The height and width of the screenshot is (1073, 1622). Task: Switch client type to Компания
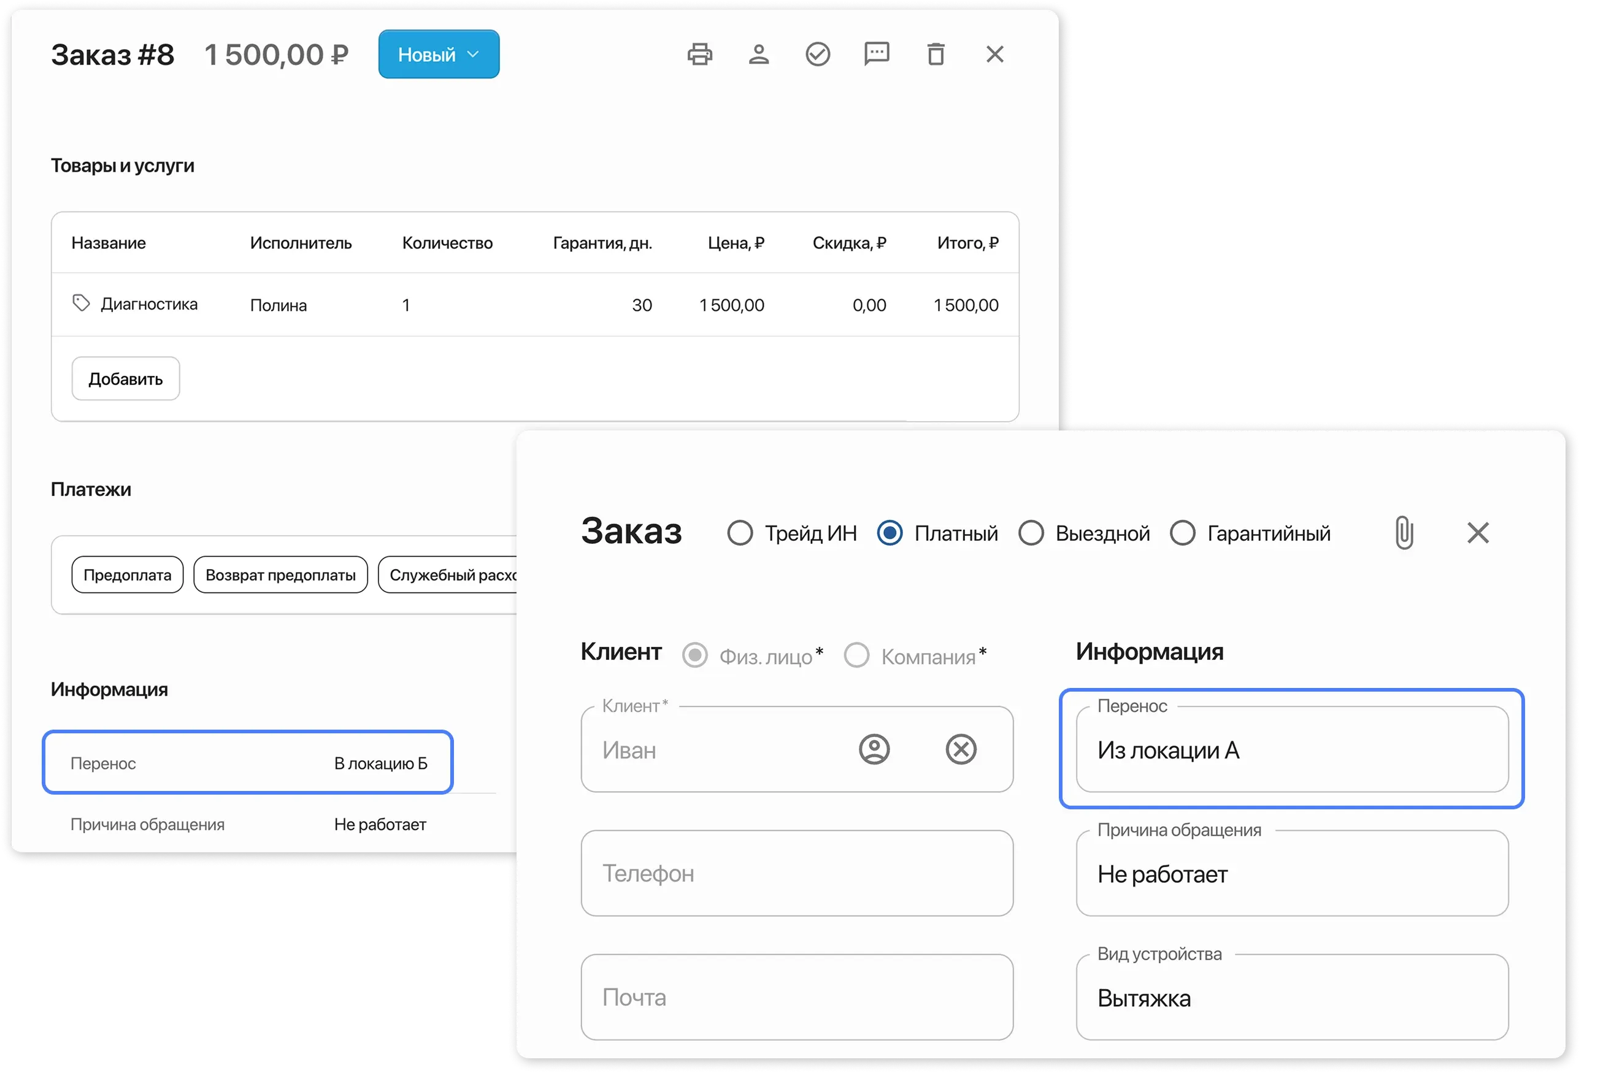pos(856,655)
